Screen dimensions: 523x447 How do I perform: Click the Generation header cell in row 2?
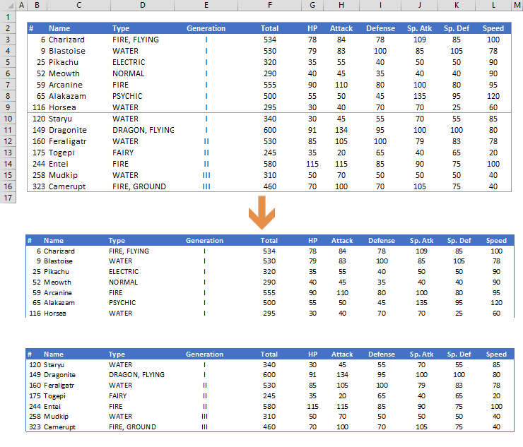point(206,28)
